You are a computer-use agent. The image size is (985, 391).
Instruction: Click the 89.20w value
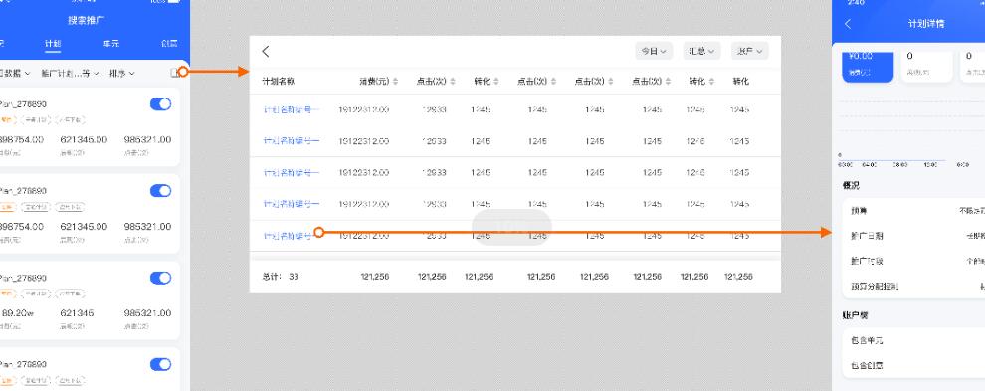pyautogui.click(x=17, y=313)
